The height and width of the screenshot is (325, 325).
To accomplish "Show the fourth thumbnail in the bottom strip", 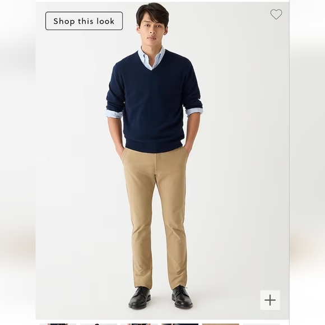I will click(x=180, y=324).
